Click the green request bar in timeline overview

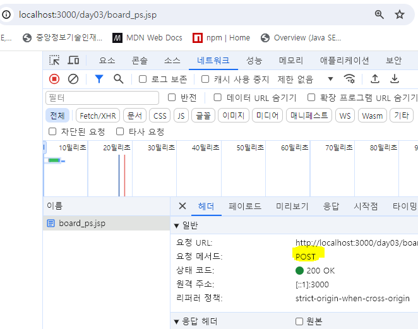point(54,160)
